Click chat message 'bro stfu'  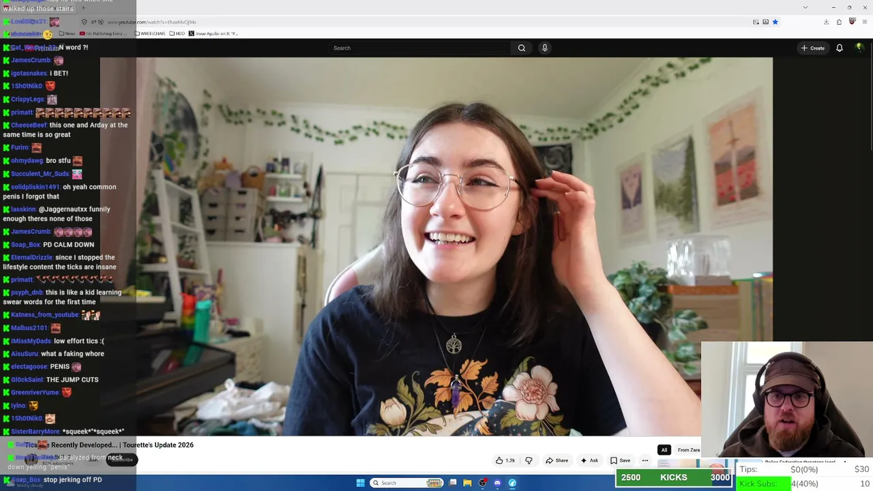59,160
